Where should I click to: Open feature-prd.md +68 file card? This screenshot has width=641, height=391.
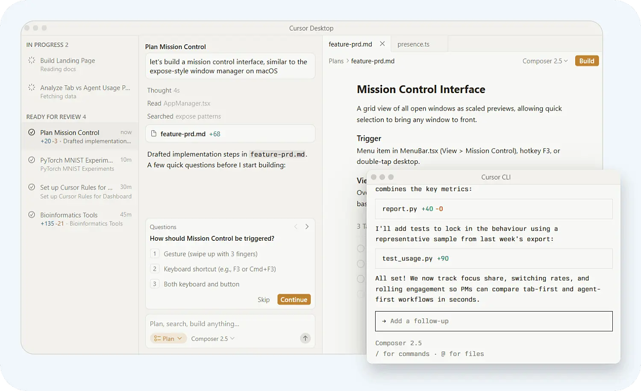230,134
